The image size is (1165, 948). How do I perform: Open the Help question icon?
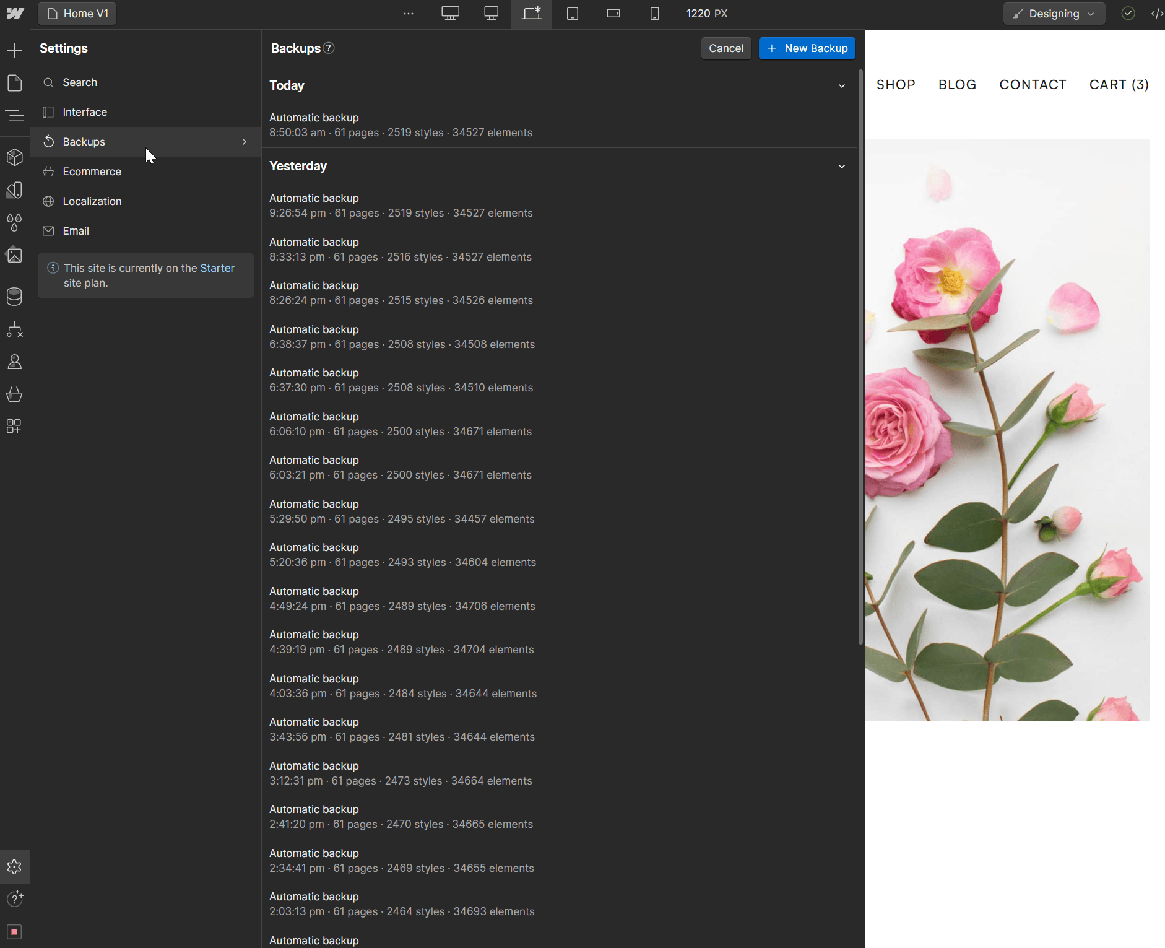pyautogui.click(x=15, y=899)
